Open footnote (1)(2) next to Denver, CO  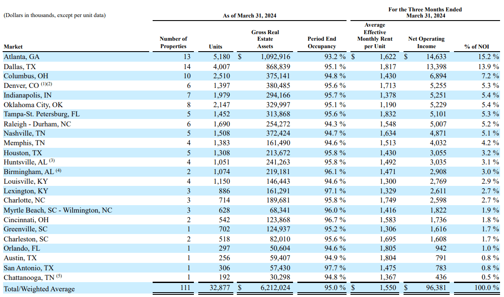click(47, 84)
